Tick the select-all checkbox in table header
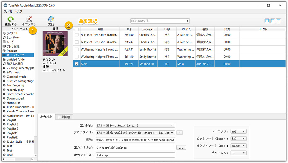The height and width of the screenshot is (163, 288). tap(77, 29)
